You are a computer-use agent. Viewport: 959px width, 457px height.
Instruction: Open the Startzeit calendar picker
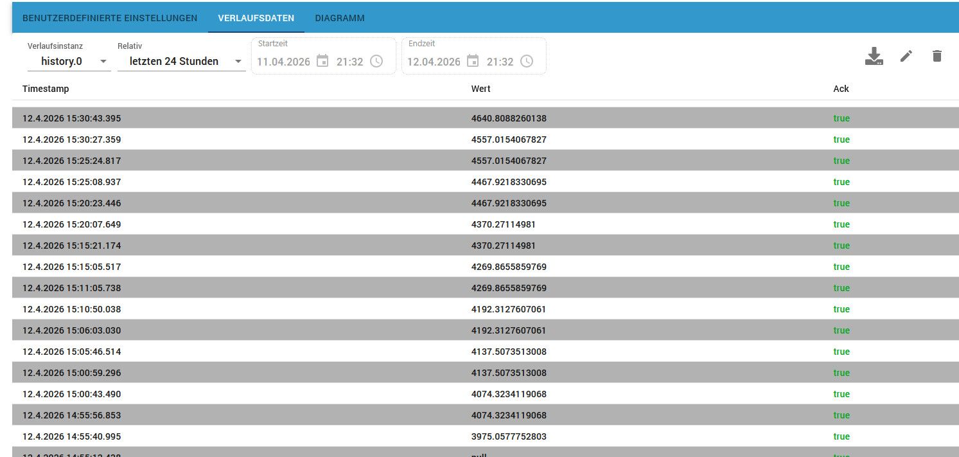pos(322,61)
